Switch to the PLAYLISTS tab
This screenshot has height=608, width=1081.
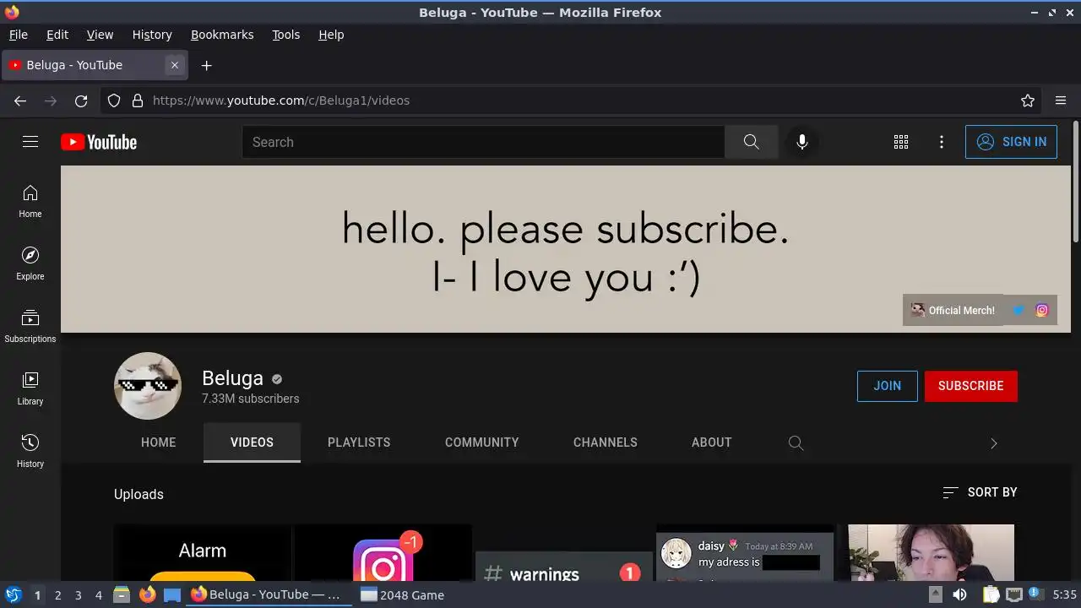pos(359,442)
